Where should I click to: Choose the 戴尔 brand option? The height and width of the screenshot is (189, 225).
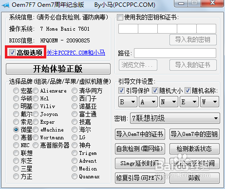click(x=16, y=114)
